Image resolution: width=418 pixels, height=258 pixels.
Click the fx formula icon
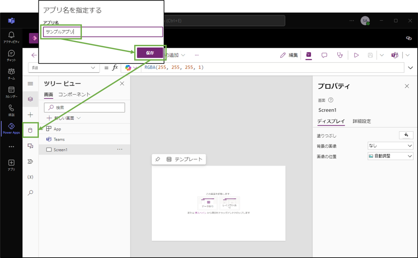click(x=115, y=68)
